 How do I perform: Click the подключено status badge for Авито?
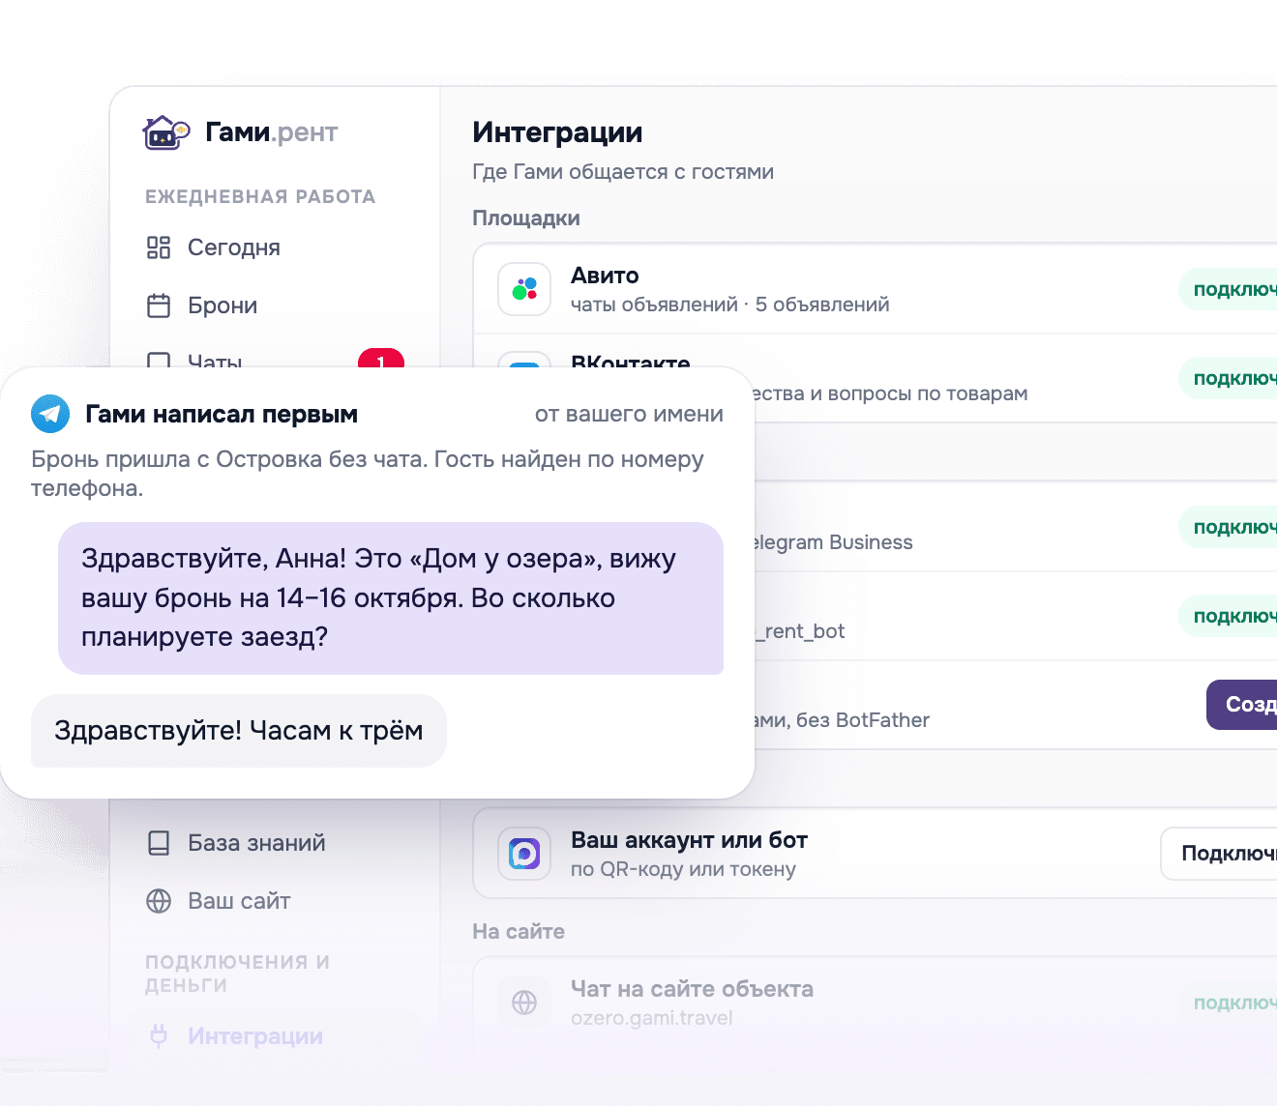pyautogui.click(x=1228, y=290)
